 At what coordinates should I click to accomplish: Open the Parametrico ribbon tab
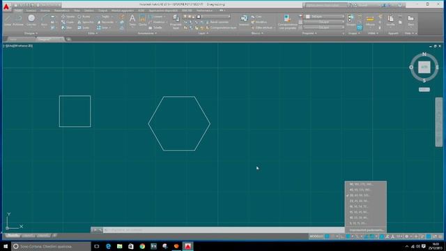pyautogui.click(x=62, y=10)
